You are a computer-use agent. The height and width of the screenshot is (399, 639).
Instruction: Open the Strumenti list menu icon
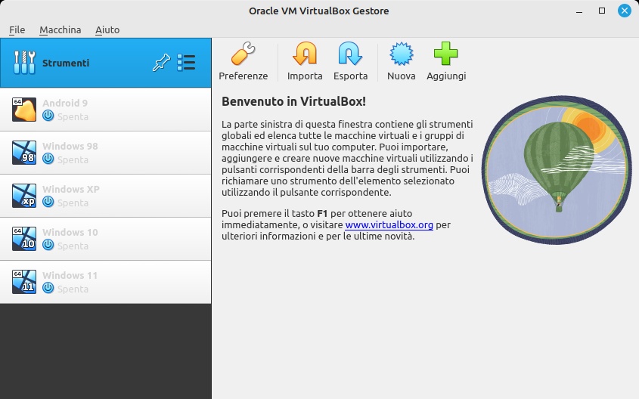[186, 63]
